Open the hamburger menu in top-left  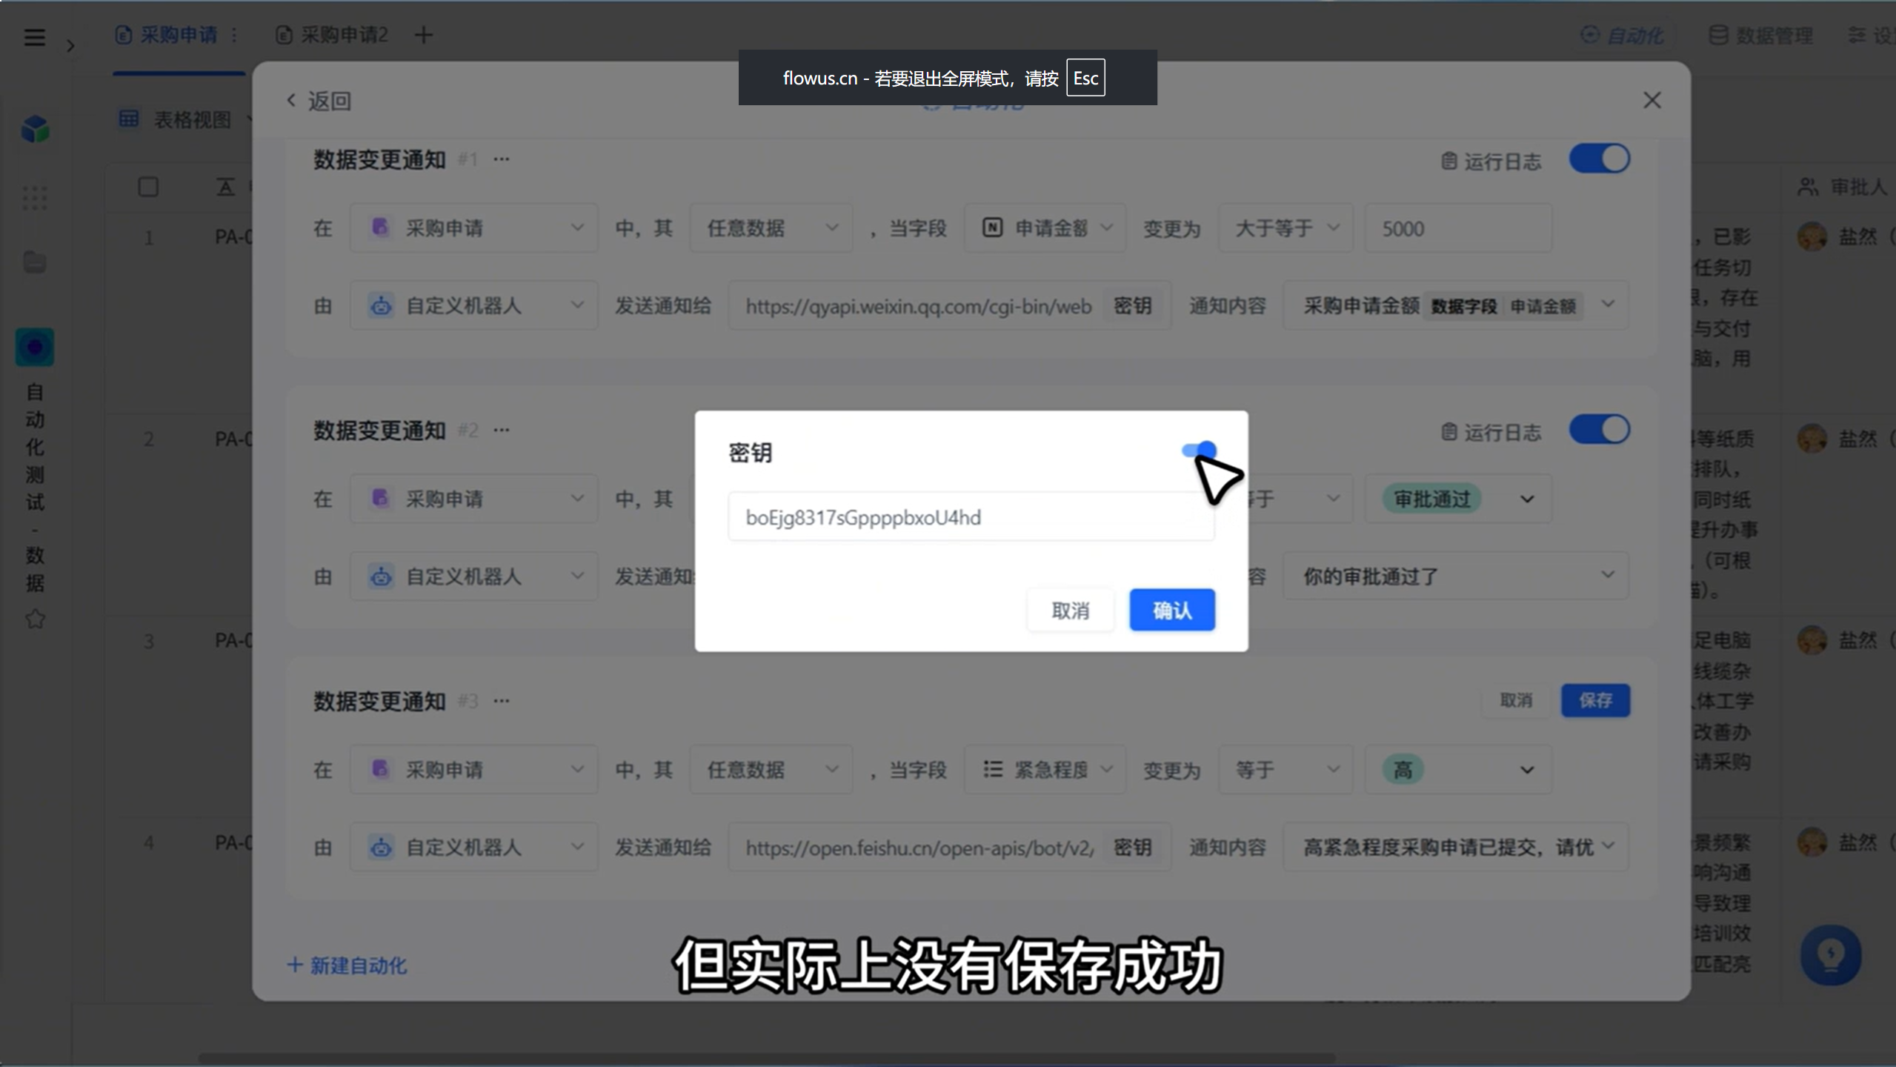coord(34,37)
